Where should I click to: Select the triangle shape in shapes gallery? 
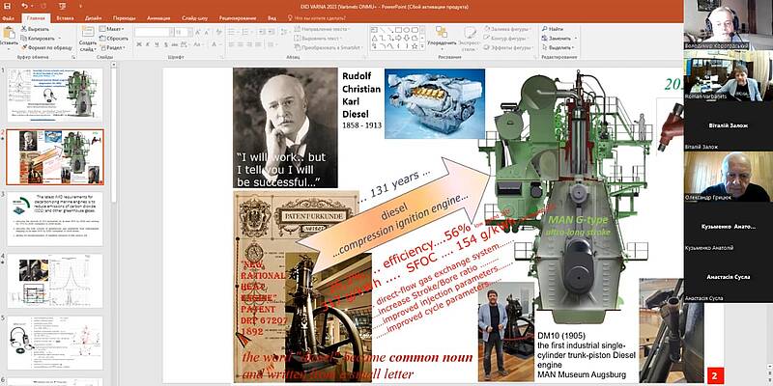click(x=375, y=38)
